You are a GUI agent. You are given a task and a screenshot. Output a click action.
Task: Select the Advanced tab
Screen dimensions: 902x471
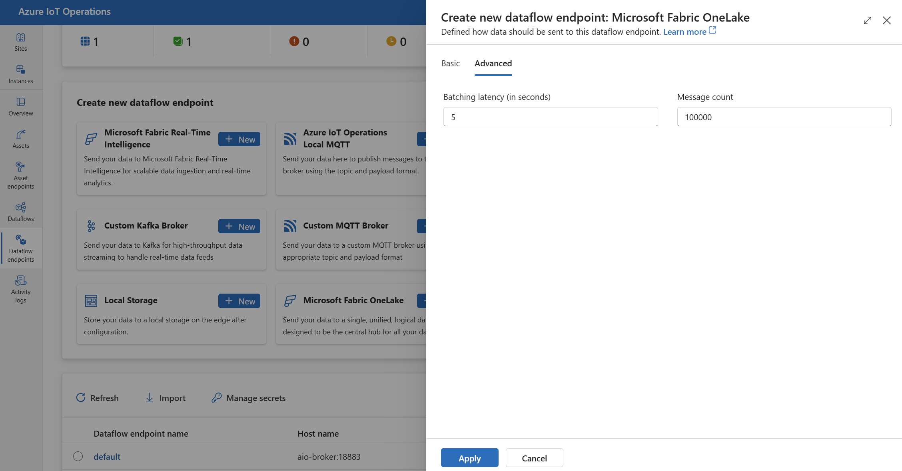pos(493,63)
